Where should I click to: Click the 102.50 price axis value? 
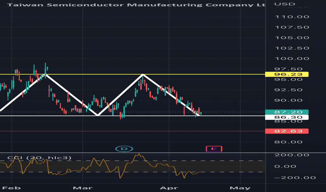[292, 48]
